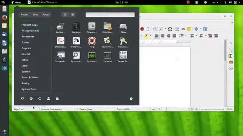
Task: Expand the insert field dropdown arrow
Action: pyautogui.click(x=166, y=29)
